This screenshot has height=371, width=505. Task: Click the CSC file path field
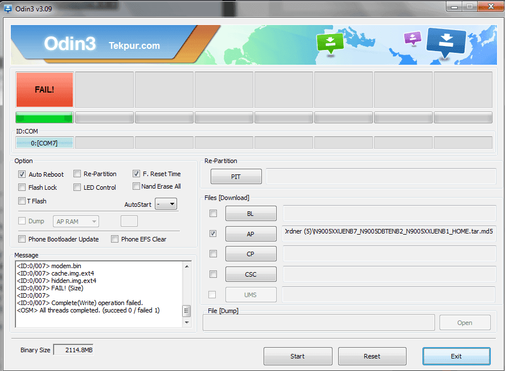click(389, 274)
